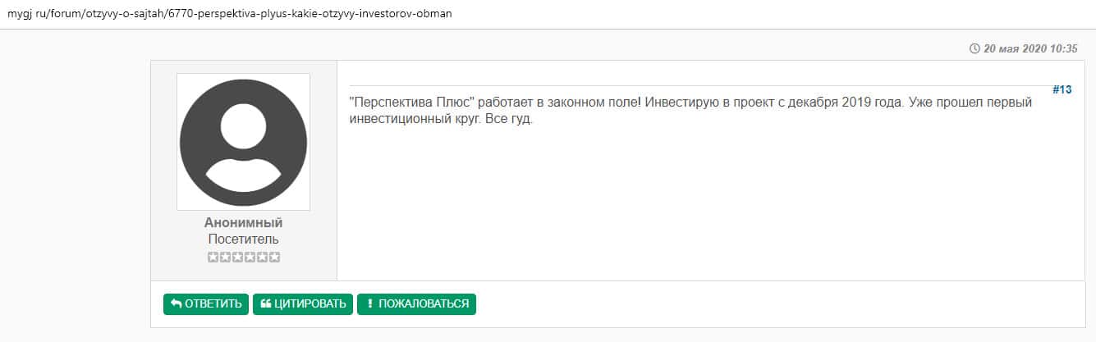Click the sixth rating star under Посетитель
This screenshot has height=342, width=1096.
(x=274, y=258)
